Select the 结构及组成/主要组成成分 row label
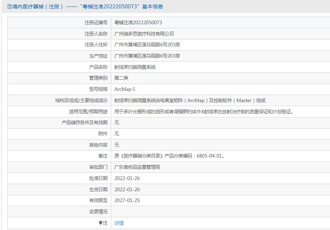Viewport: 330px width, 230px height. point(82,100)
